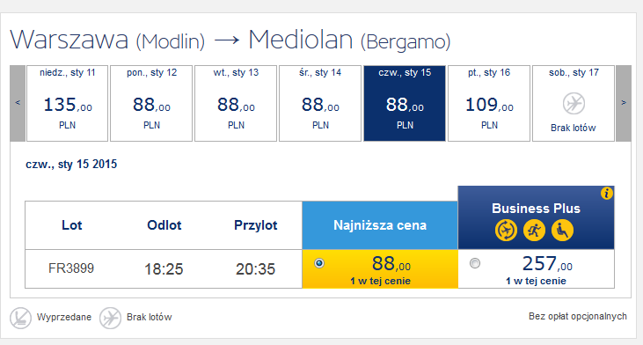Click the Najniższa cena column header
The height and width of the screenshot is (345, 643).
coord(380,225)
